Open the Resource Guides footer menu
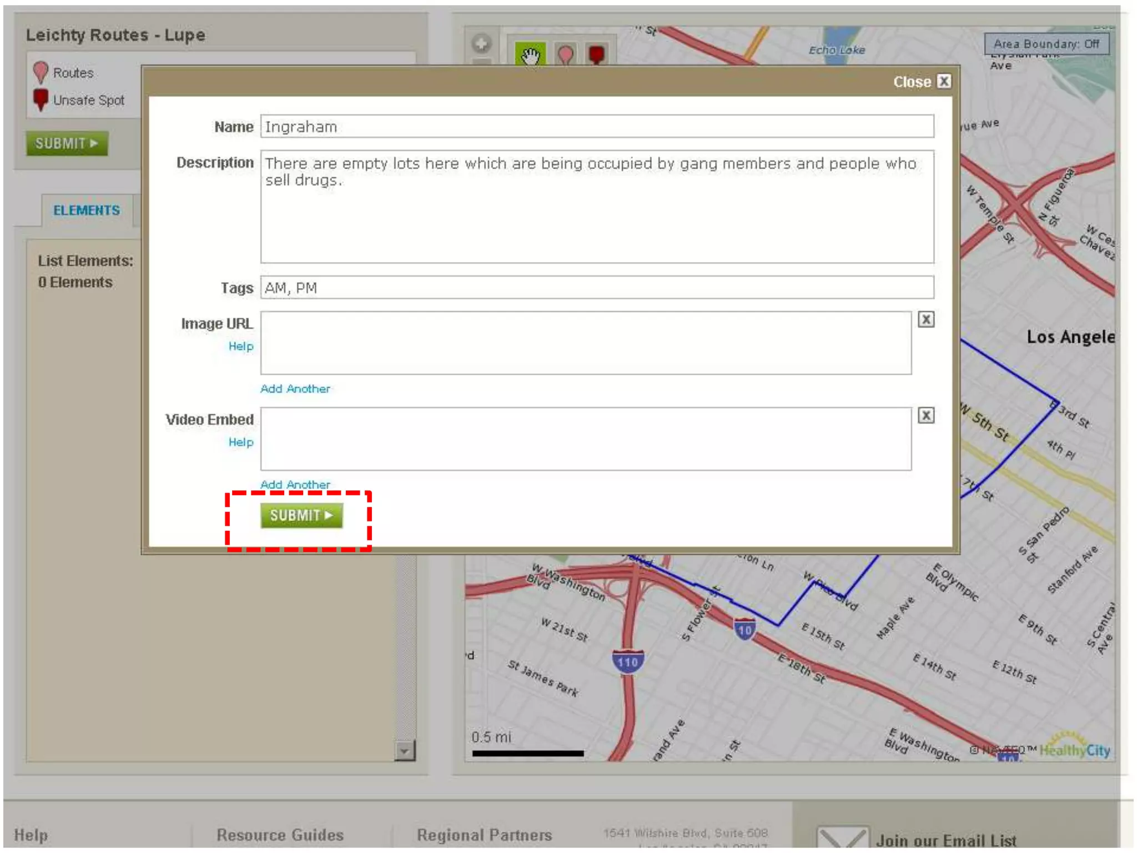 point(280,835)
